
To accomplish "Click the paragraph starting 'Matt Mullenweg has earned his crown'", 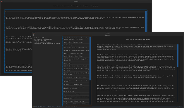I will click(x=136, y=88).
